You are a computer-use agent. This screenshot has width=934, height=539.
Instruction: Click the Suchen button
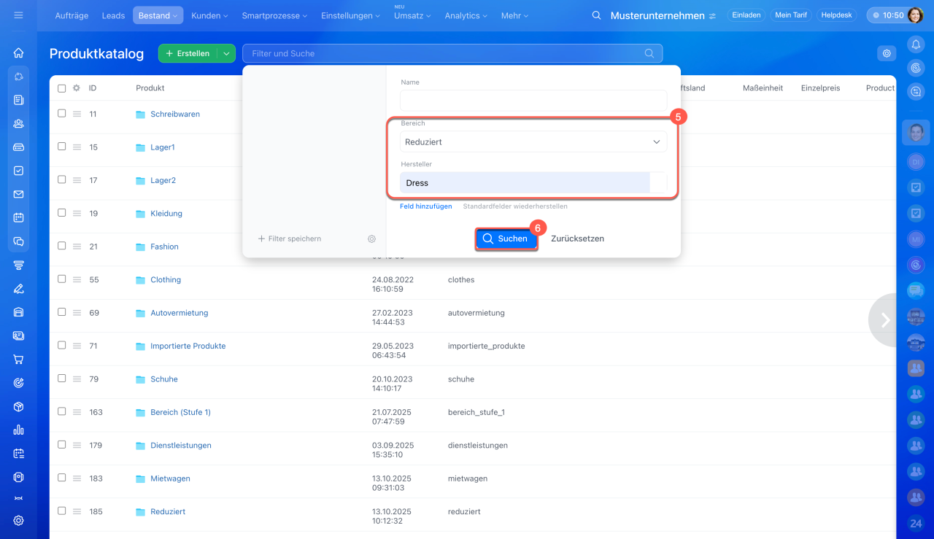point(506,239)
